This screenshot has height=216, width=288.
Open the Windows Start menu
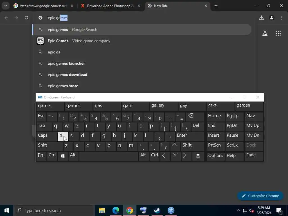point(7,210)
